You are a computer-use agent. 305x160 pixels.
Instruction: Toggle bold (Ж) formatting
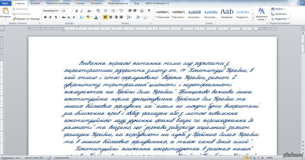point(45,17)
